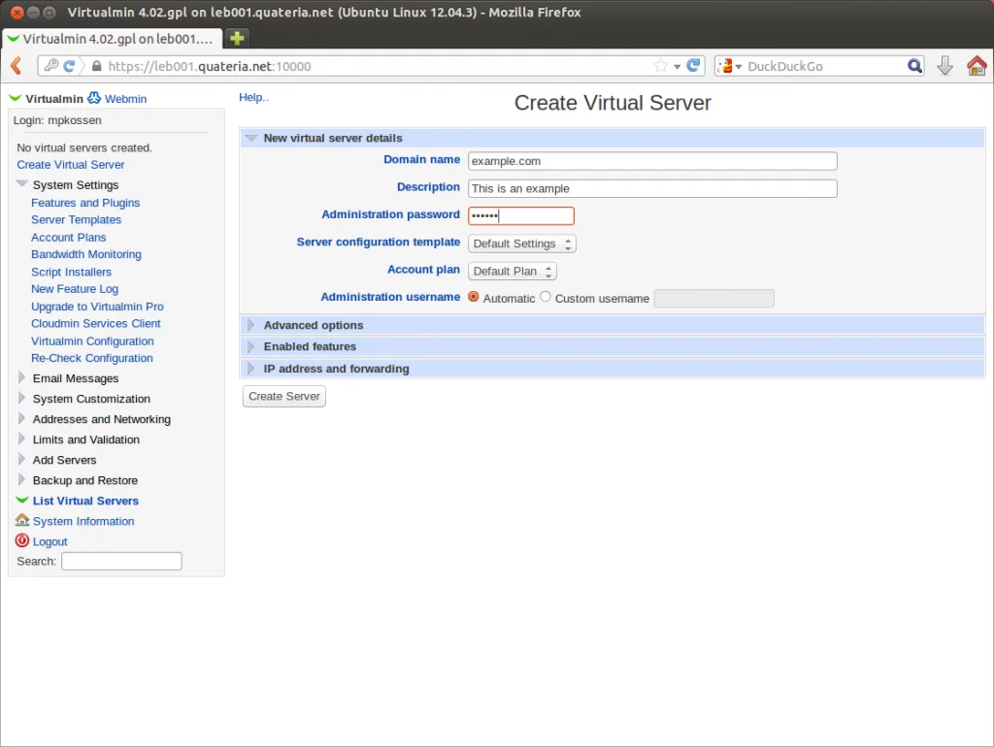994x747 pixels.
Task: Open Account Plans
Action: click(69, 238)
